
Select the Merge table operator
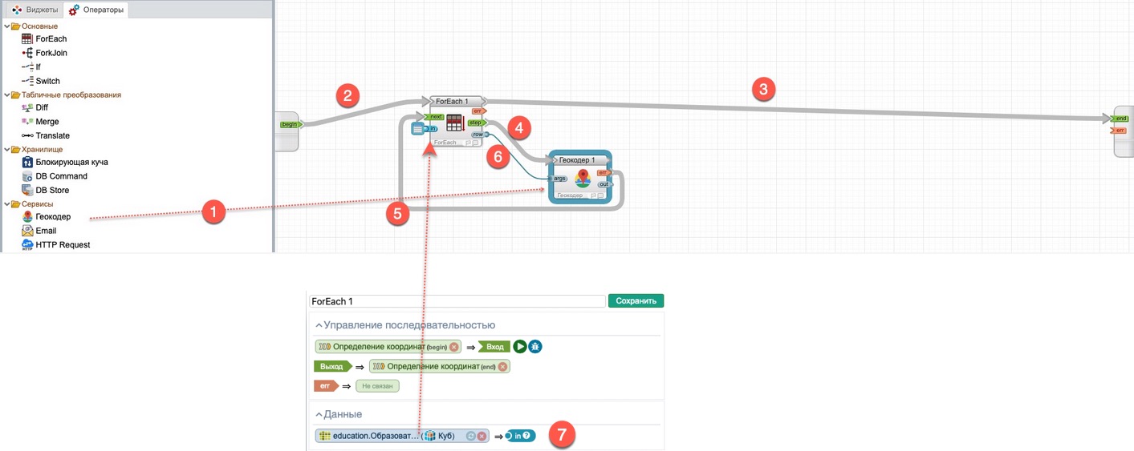(47, 122)
